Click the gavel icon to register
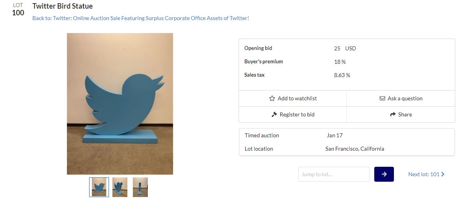This screenshot has height=212, width=469. (x=274, y=114)
